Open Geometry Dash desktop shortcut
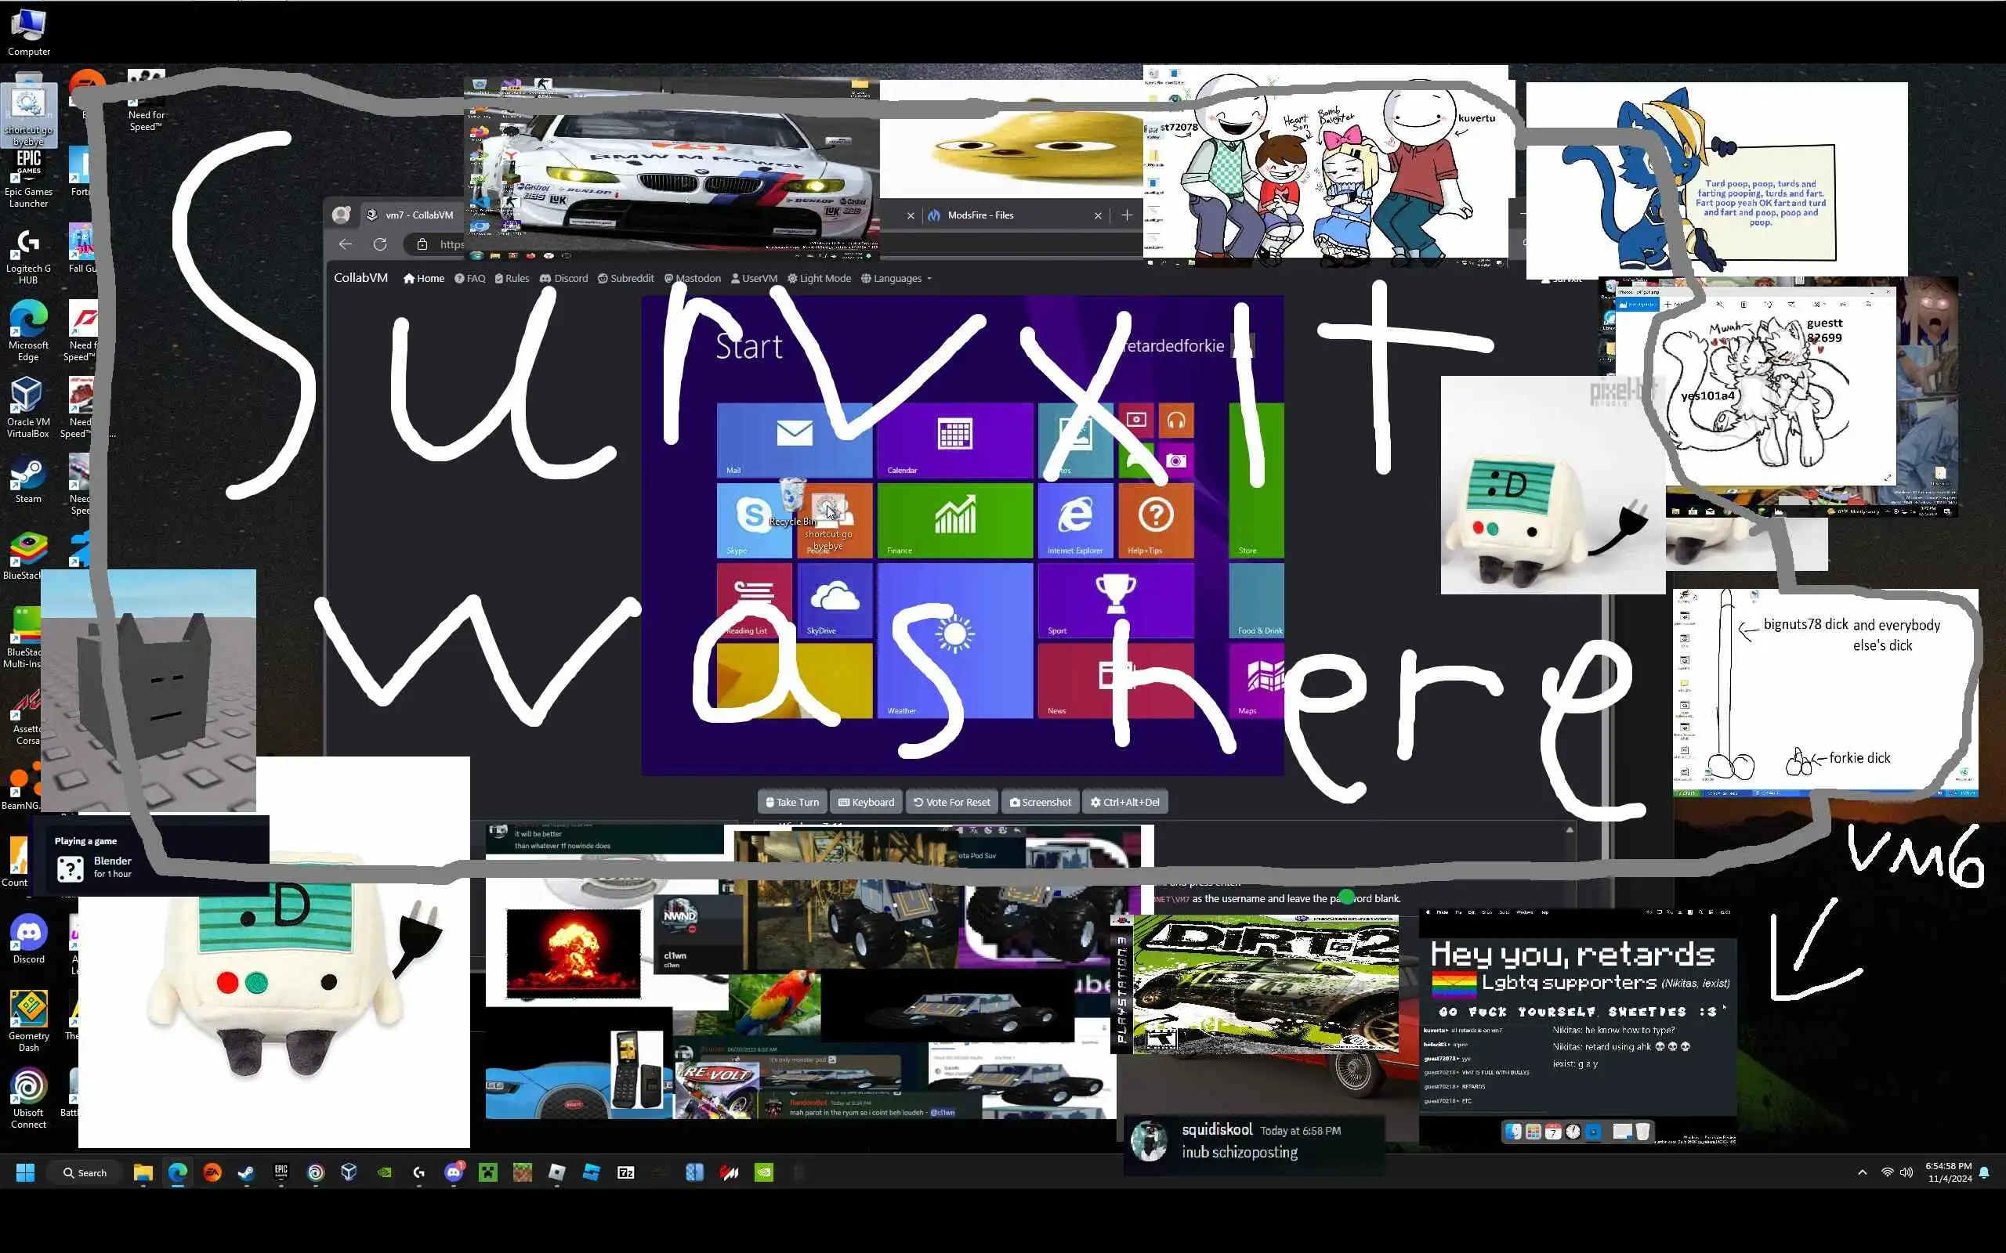The width and height of the screenshot is (2006, 1253). (28, 1010)
